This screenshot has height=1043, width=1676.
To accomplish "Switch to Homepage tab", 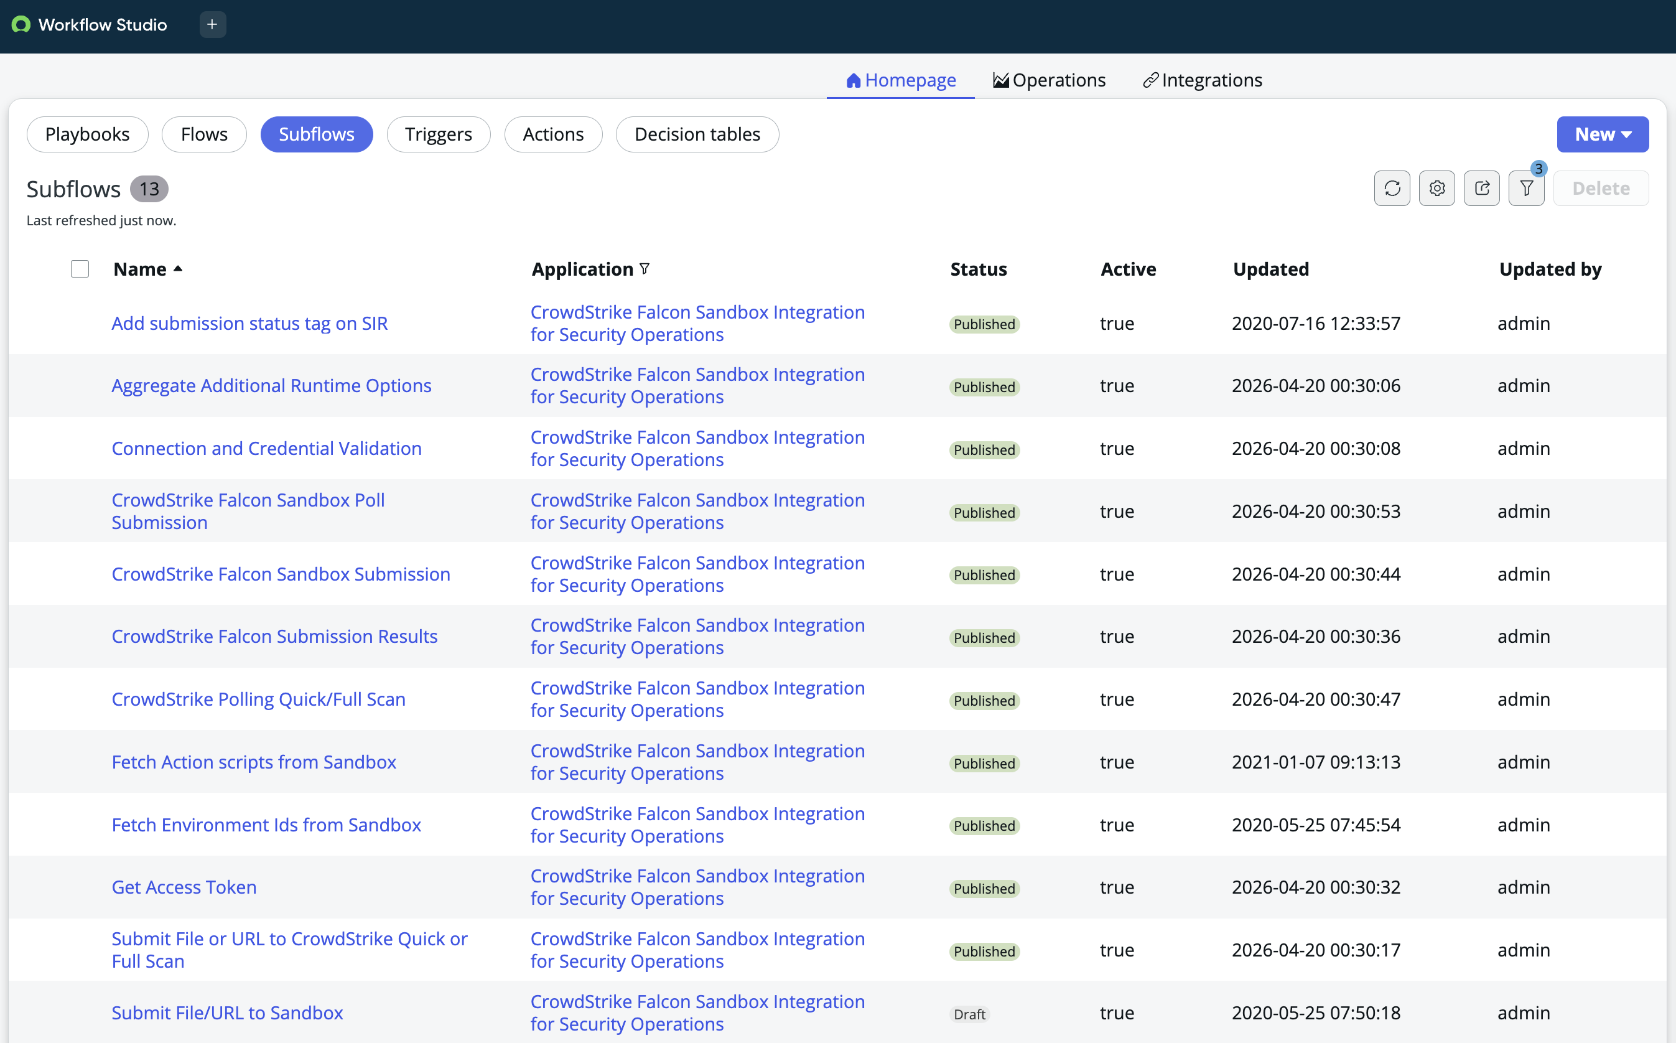I will pos(900,80).
